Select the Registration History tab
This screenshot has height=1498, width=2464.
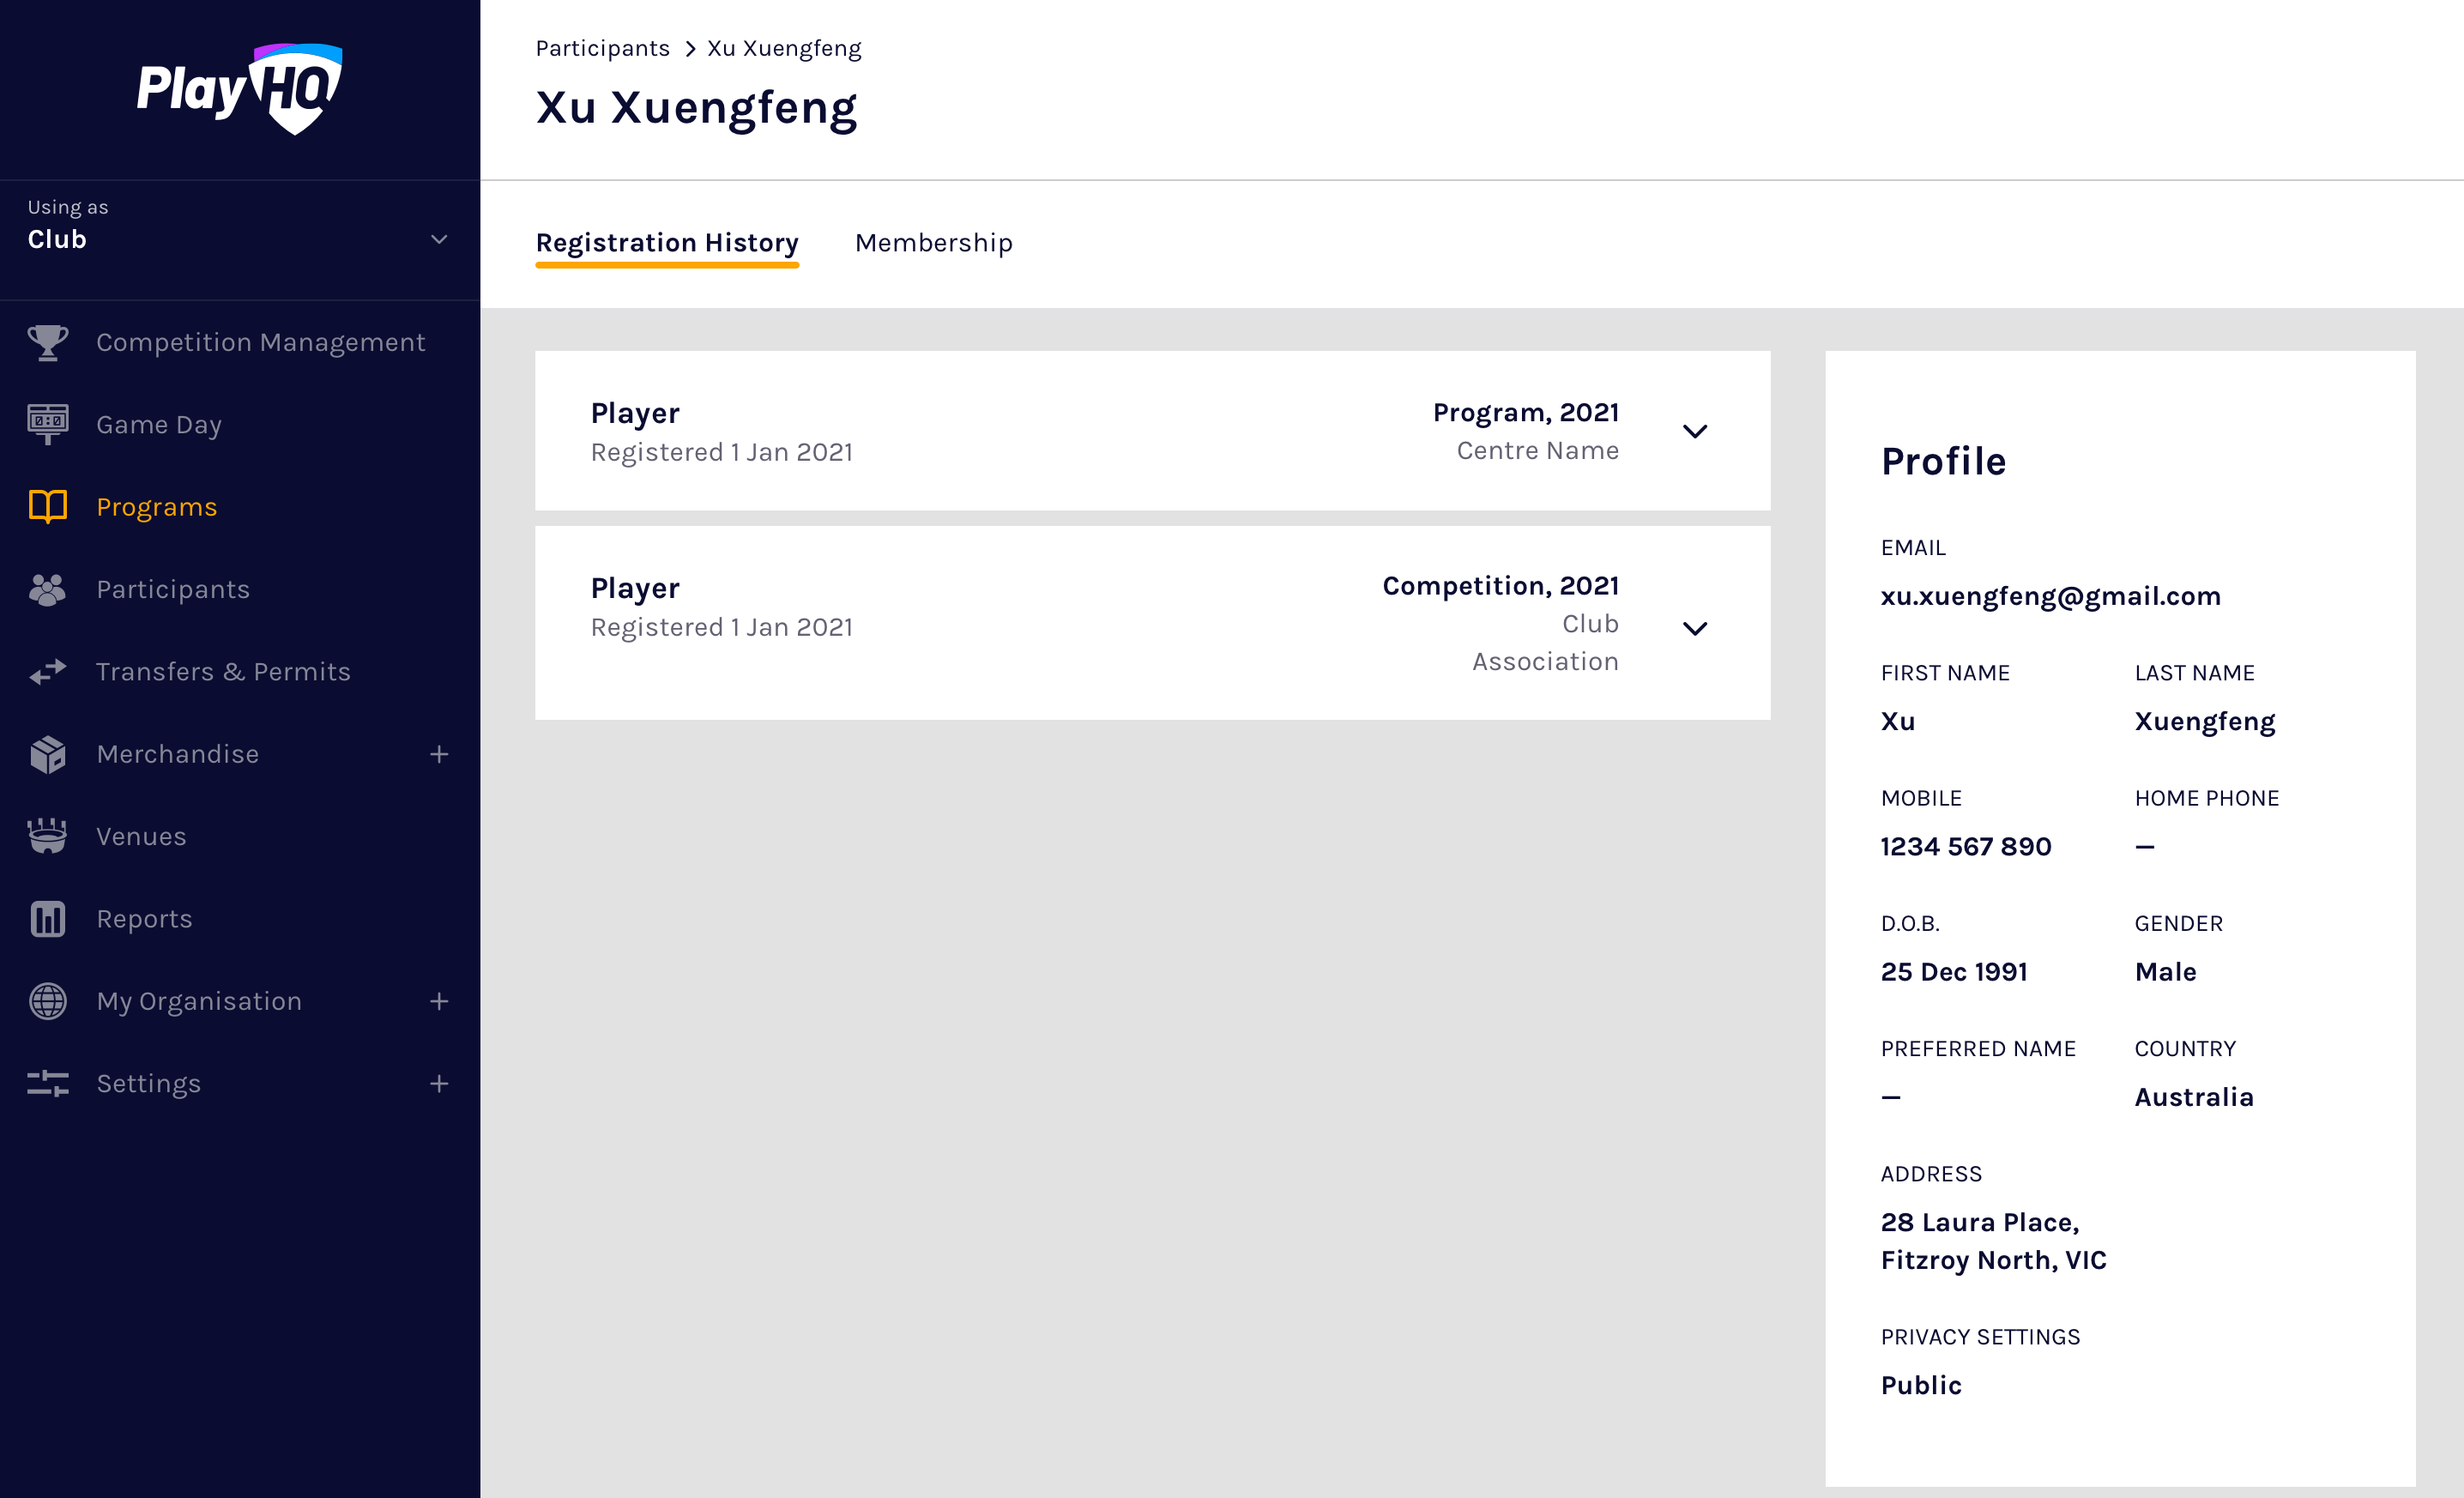point(666,243)
